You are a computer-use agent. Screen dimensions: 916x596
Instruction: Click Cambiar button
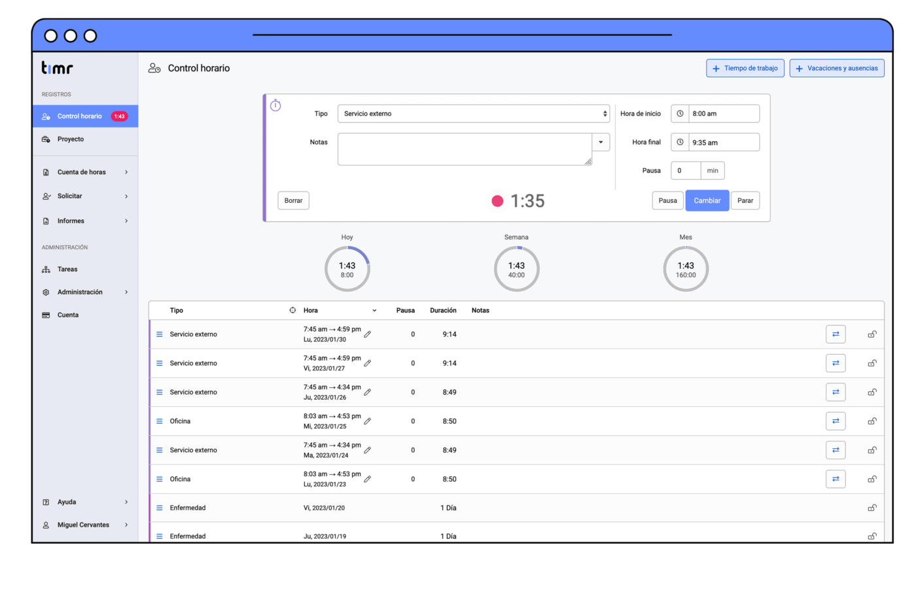(x=707, y=201)
